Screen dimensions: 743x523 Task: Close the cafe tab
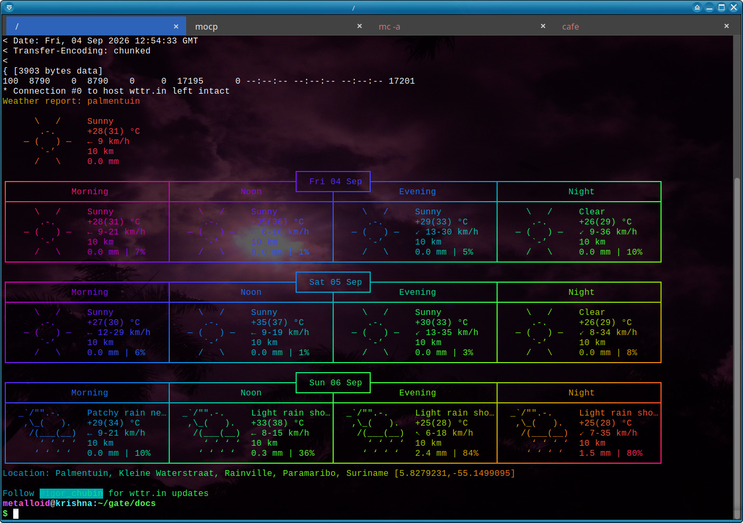(x=727, y=26)
